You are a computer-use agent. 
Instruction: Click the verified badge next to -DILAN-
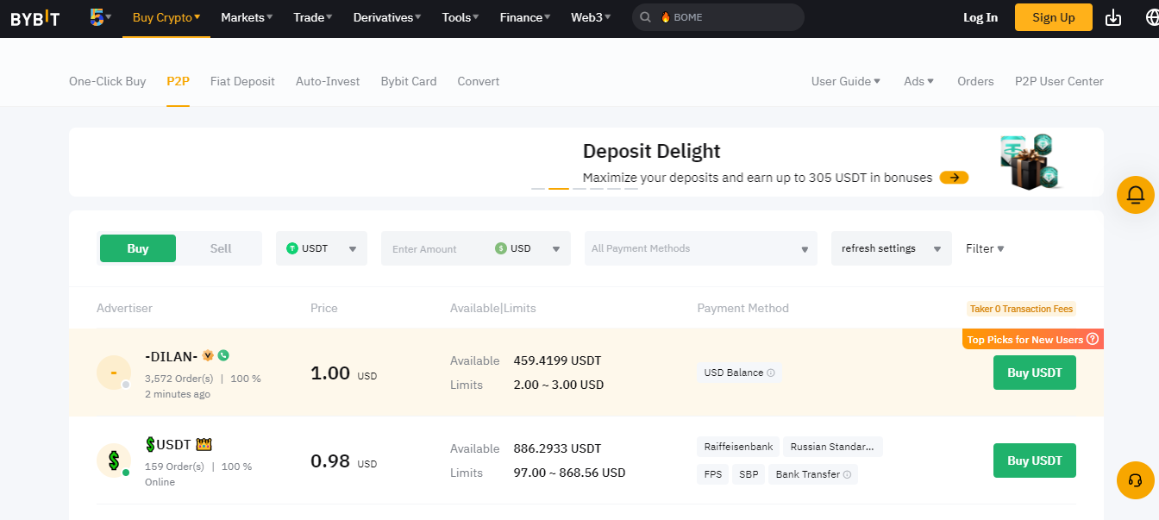208,355
